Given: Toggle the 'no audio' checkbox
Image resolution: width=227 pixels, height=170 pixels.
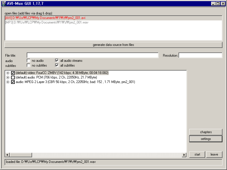Looking at the screenshot, I should pyautogui.click(x=29, y=60).
